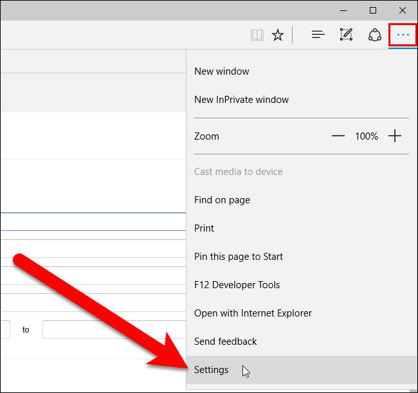This screenshot has height=393, width=418.
Task: Select New window from the menu
Action: coord(222,71)
